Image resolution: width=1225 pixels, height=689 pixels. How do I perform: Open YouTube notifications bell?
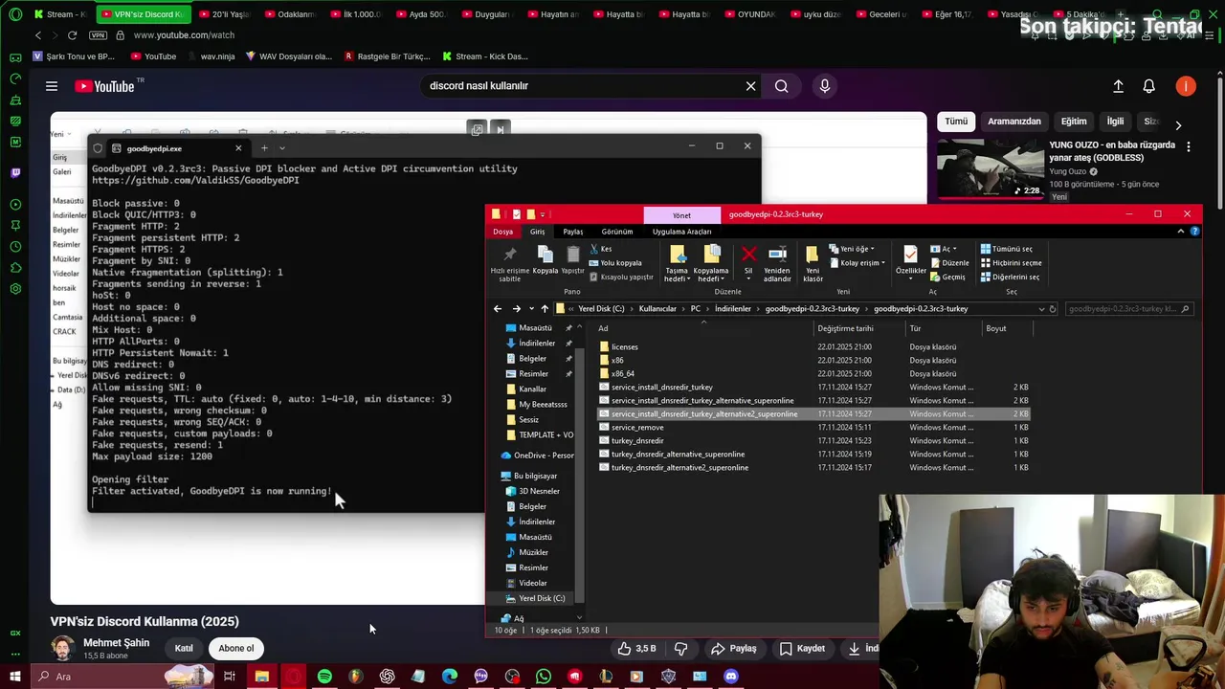point(1148,86)
